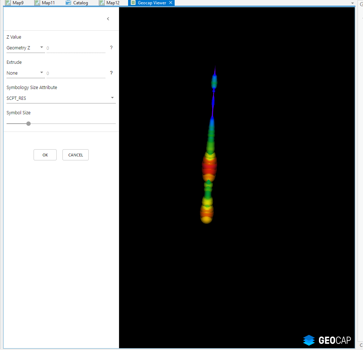Image resolution: width=363 pixels, height=350 pixels.
Task: Open the Extrude None dropdown
Action: [26, 73]
